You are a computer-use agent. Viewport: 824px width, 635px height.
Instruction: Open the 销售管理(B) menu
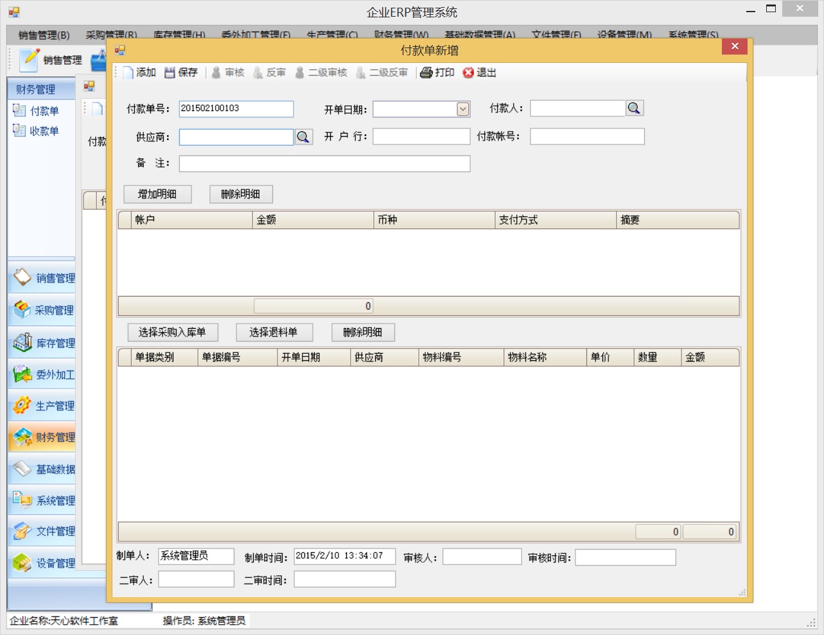point(44,35)
